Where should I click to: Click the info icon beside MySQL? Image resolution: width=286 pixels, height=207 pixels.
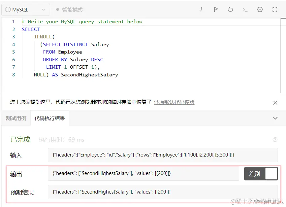coord(8,9)
